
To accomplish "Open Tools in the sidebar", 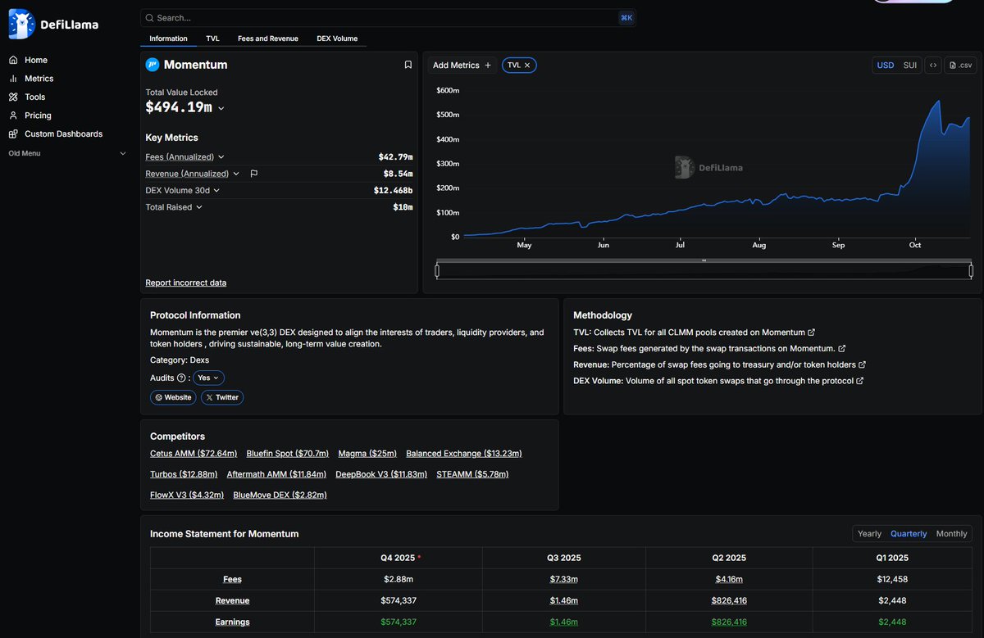I will click(x=27, y=97).
